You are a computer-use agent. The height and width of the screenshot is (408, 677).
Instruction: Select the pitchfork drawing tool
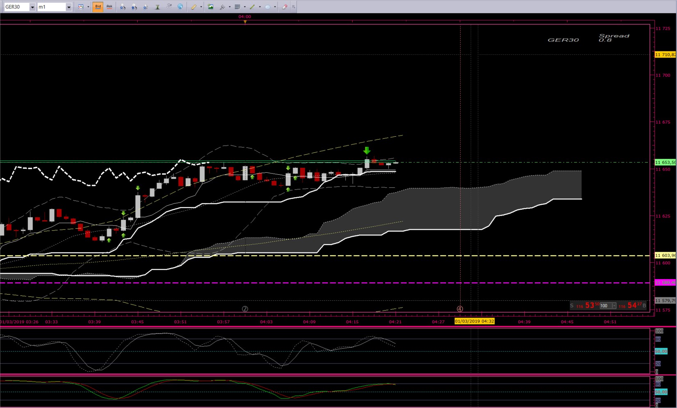click(x=223, y=7)
